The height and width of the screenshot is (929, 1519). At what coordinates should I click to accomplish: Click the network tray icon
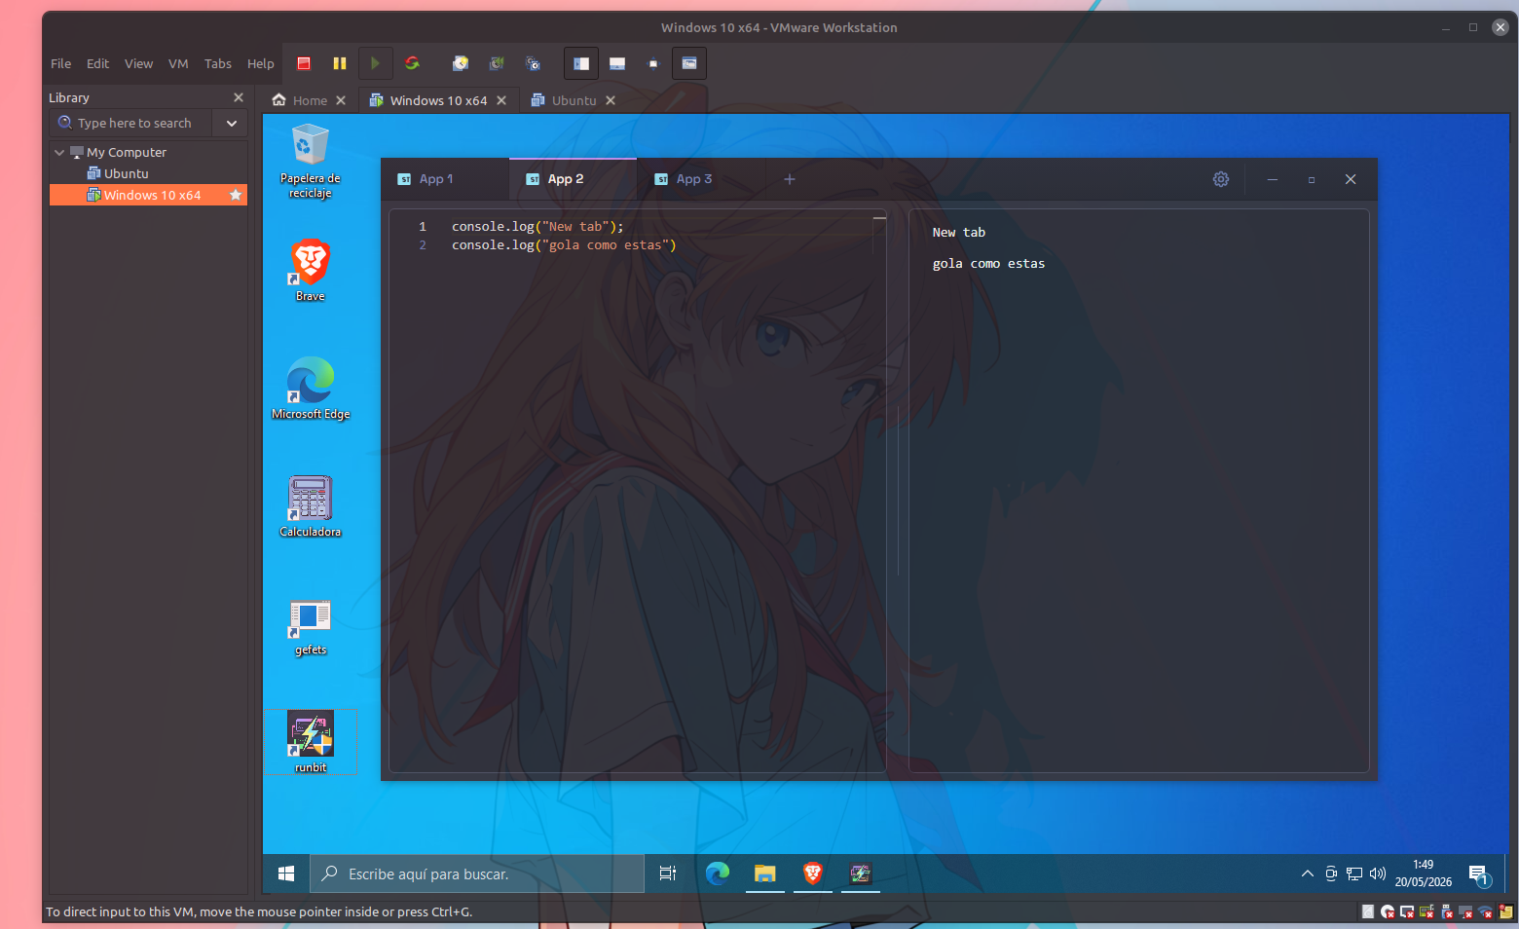click(1354, 874)
